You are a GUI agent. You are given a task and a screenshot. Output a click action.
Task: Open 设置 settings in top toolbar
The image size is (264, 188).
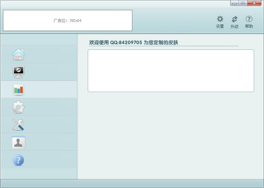(220, 22)
